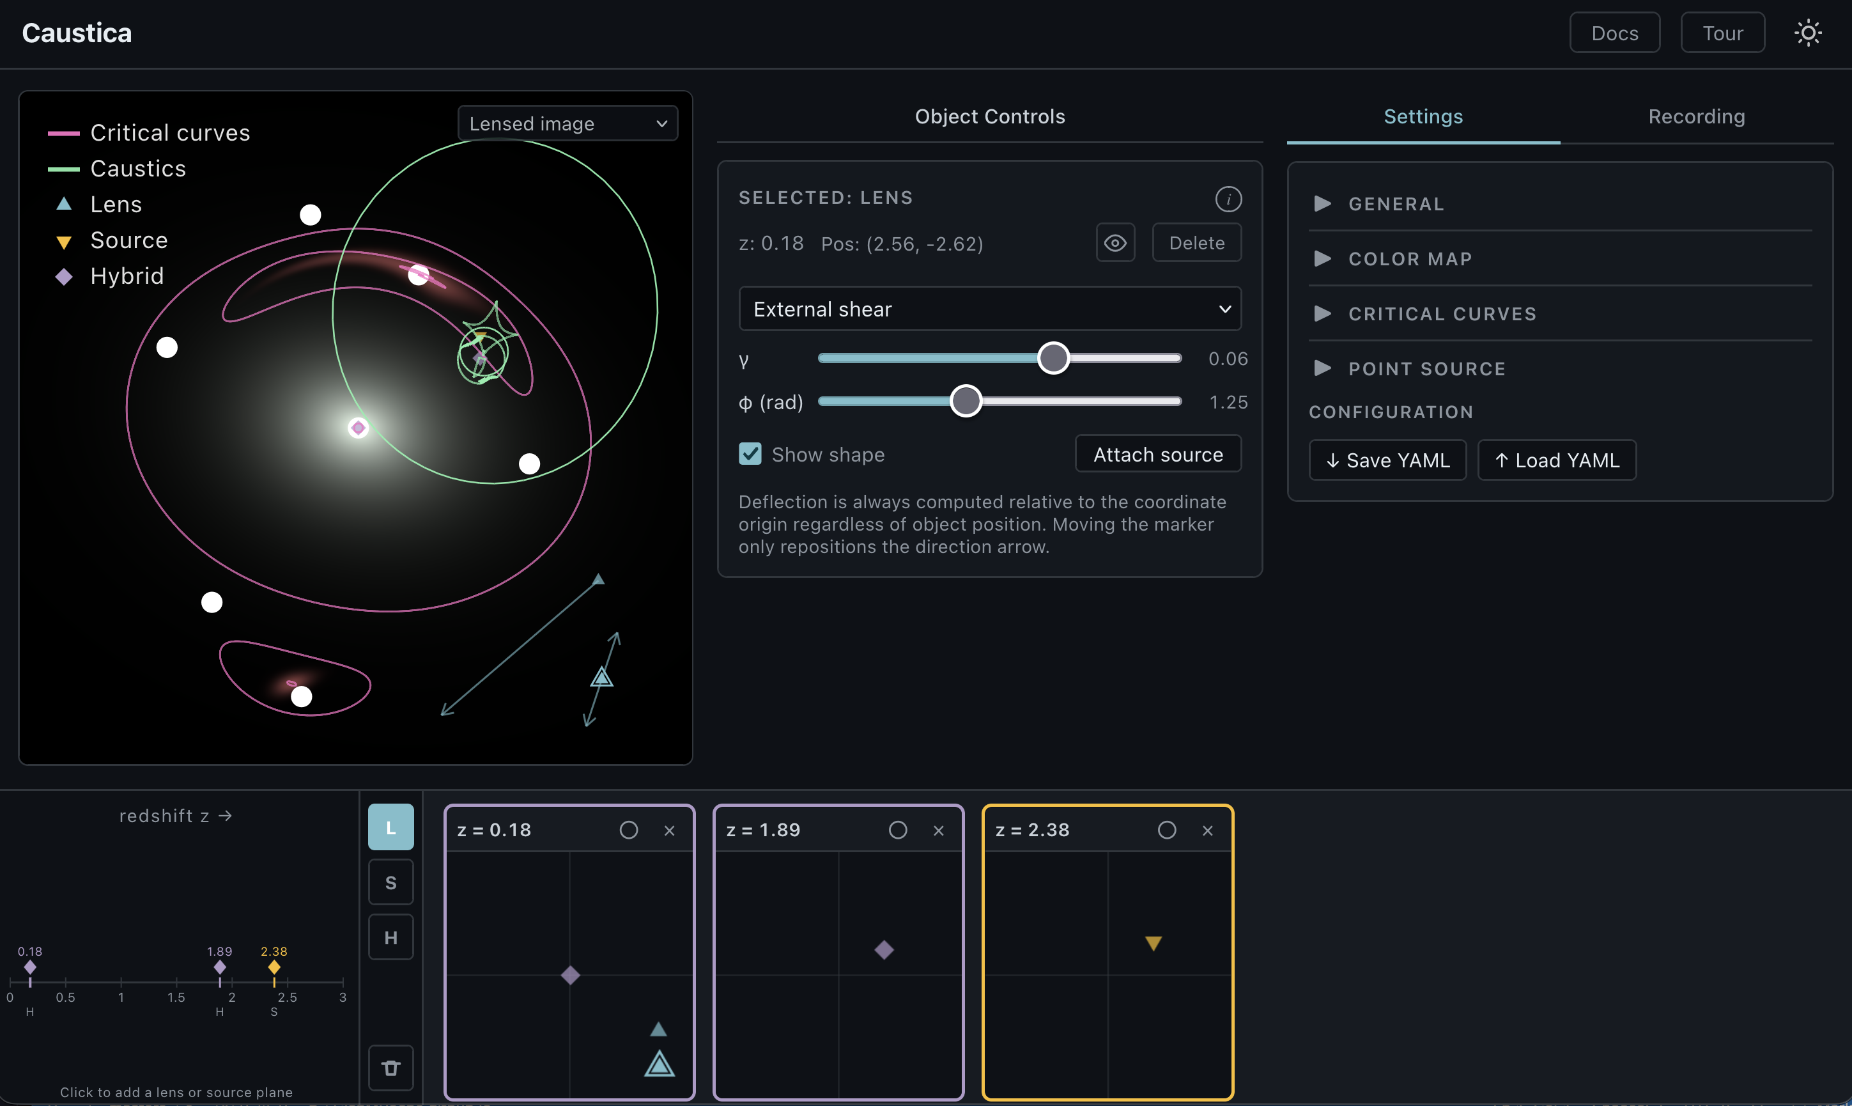Select small lens triangle in z = 0.18 card
Viewport: 1852px width, 1106px height.
[x=658, y=1029]
